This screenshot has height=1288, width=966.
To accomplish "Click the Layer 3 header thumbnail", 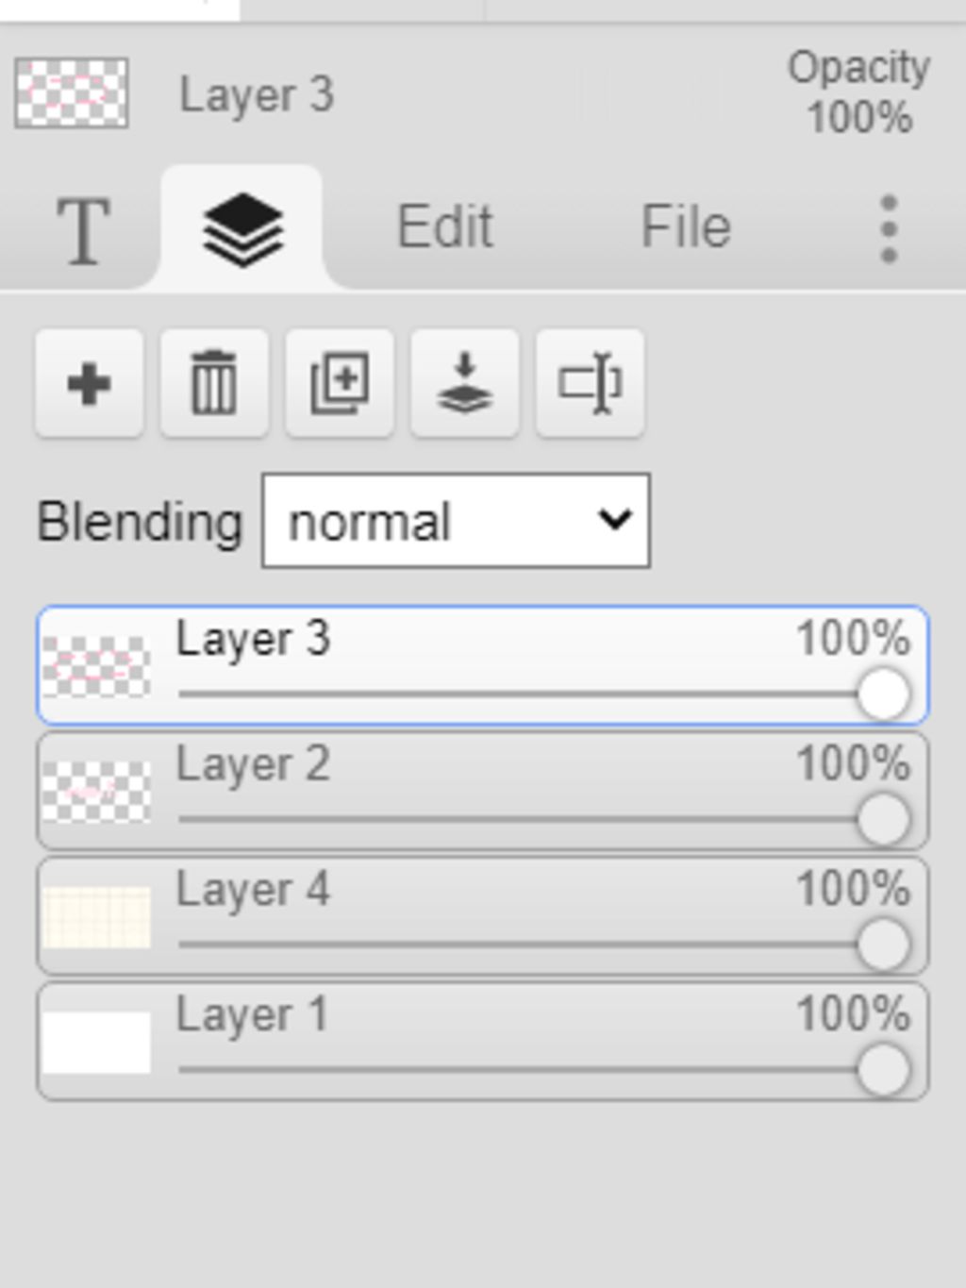I will (x=72, y=93).
